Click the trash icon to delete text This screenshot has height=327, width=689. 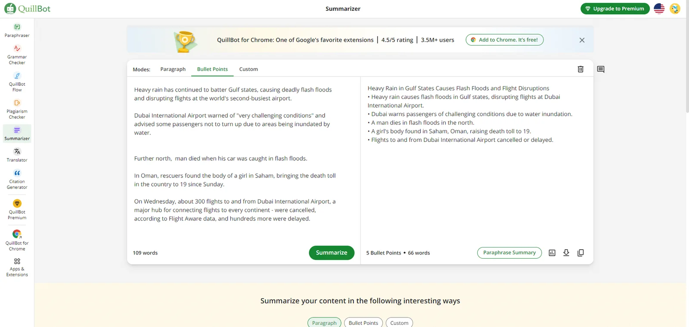[580, 69]
